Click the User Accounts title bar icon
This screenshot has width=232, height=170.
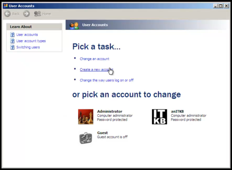point(5,6)
